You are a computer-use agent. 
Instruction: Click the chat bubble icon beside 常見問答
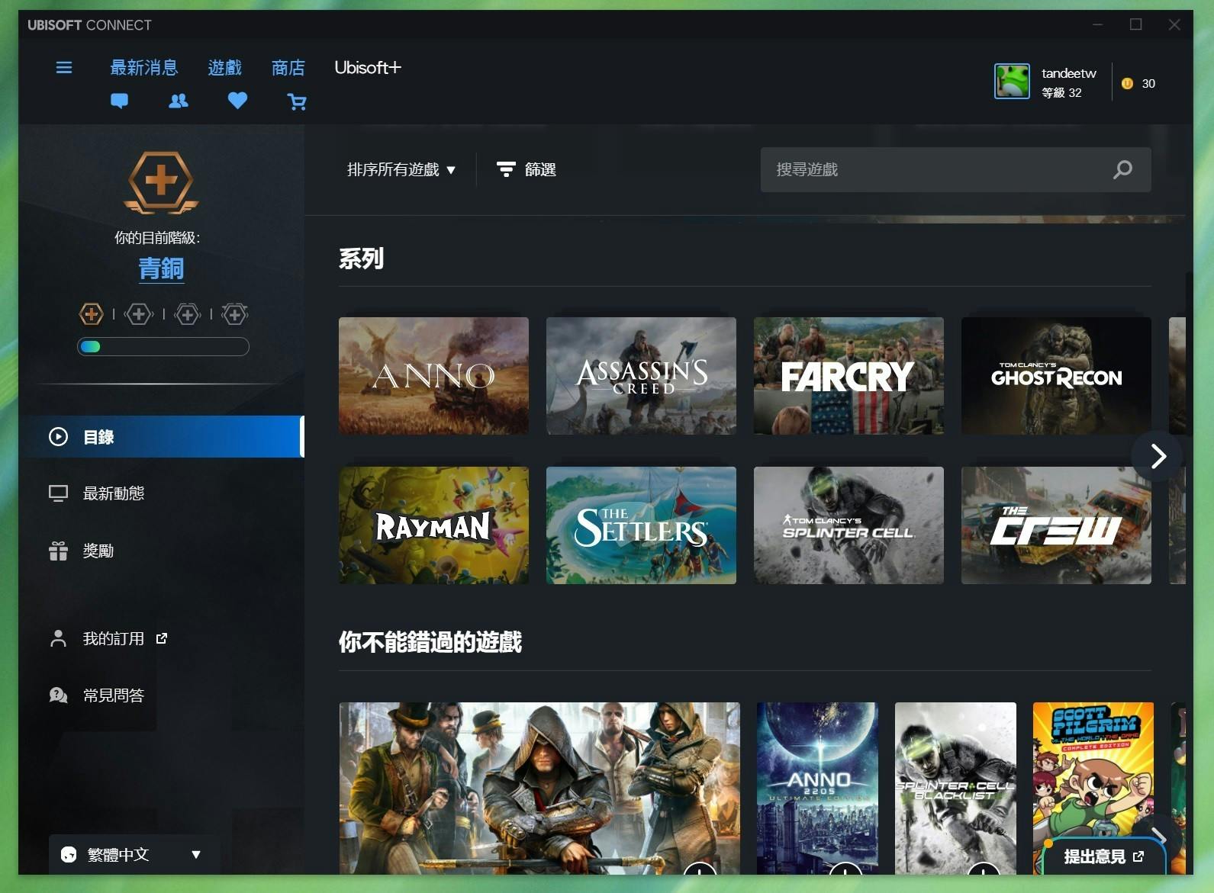(x=59, y=695)
